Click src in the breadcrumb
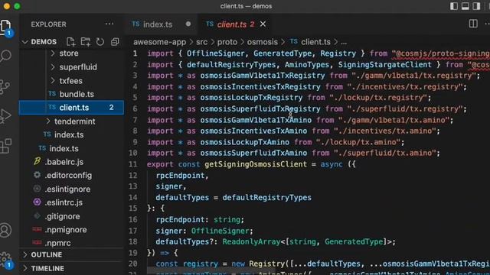 pos(201,42)
